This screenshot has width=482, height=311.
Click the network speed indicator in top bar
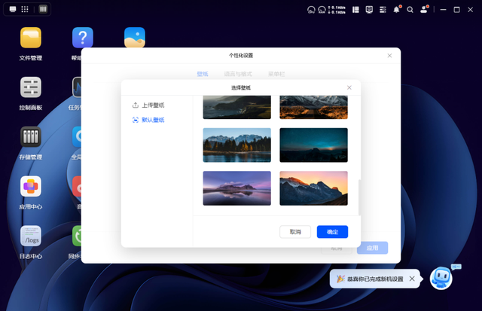pyautogui.click(x=337, y=10)
